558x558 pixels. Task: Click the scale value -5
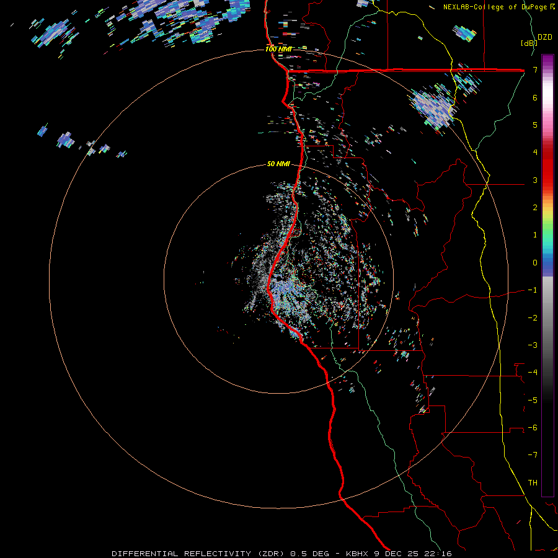point(533,401)
